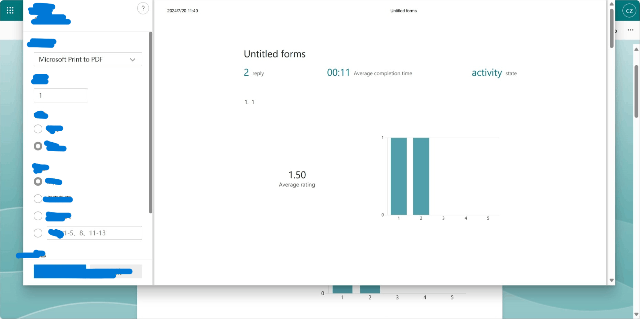Click the teal "activity" state value
640x319 pixels.
pyautogui.click(x=487, y=73)
